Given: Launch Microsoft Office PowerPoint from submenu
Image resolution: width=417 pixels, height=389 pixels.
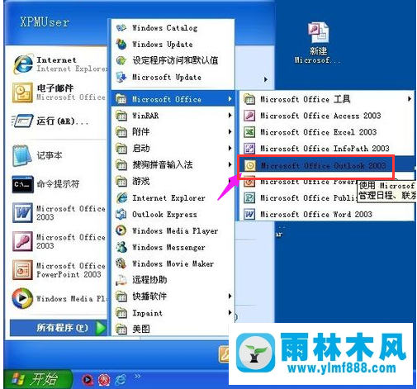Looking at the screenshot, I should (299, 182).
